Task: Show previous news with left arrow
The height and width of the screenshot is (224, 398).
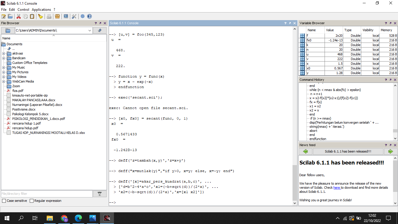Action: coord(305,151)
